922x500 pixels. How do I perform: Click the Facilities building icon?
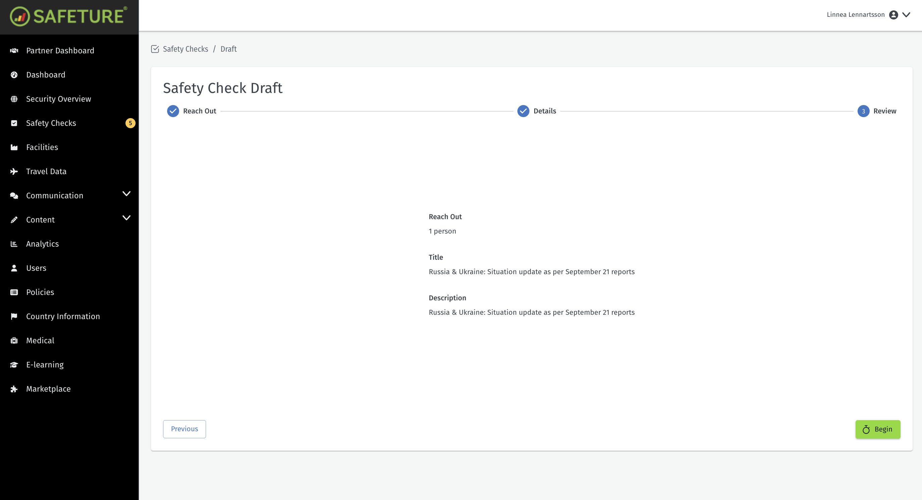tap(14, 147)
